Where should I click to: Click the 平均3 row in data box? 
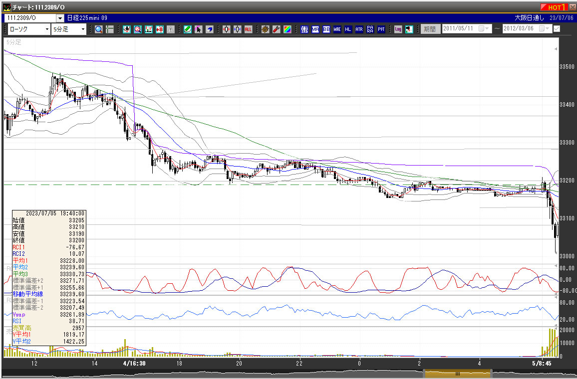(48, 274)
